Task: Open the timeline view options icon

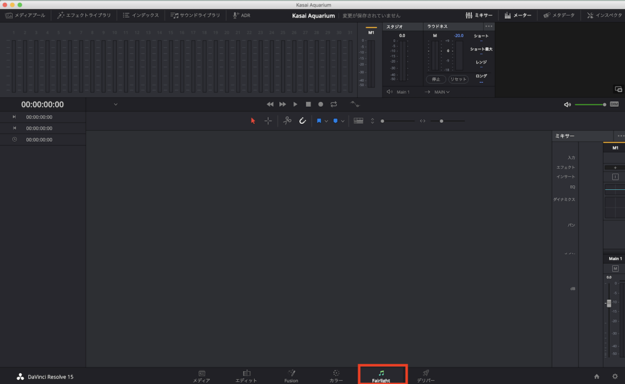Action: [x=358, y=121]
